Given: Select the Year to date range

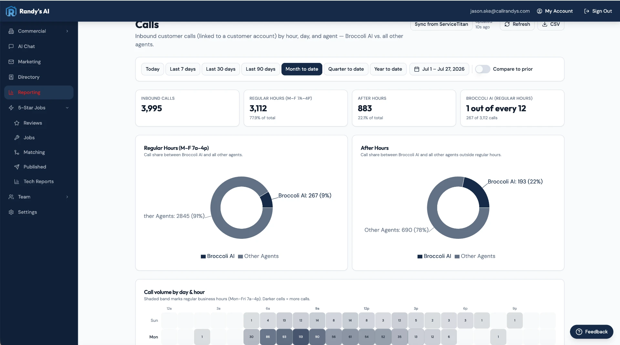Looking at the screenshot, I should 388,69.
